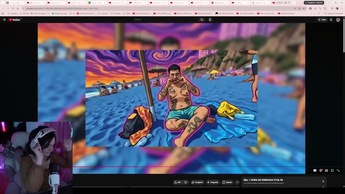
Task: Switch to the traductor Google tab
Action: pos(260,3)
